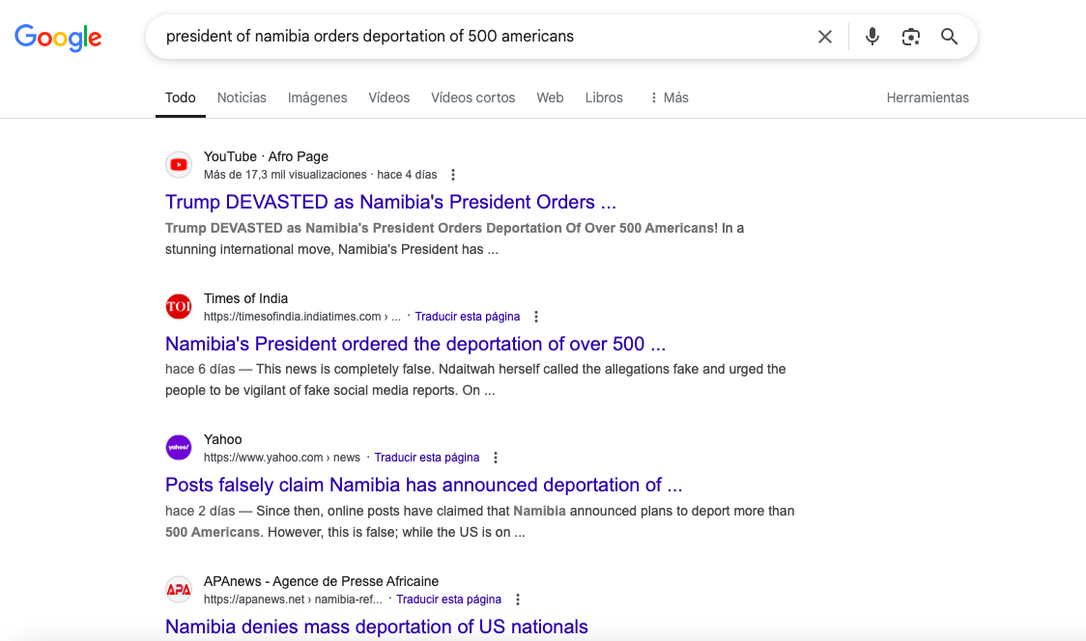The height and width of the screenshot is (641, 1086).
Task: Click the Google logo
Action: pos(58,38)
